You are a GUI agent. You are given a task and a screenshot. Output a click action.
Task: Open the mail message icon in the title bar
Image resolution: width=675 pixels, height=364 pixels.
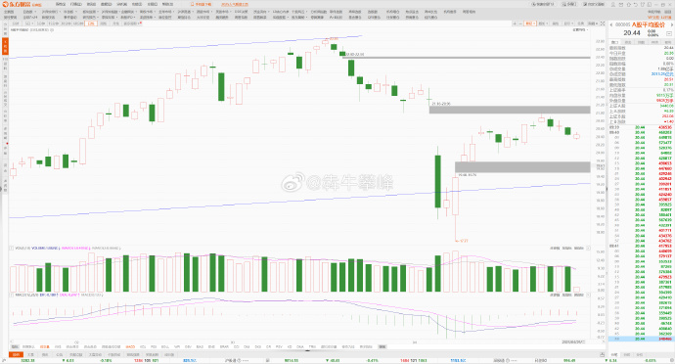click(x=621, y=4)
